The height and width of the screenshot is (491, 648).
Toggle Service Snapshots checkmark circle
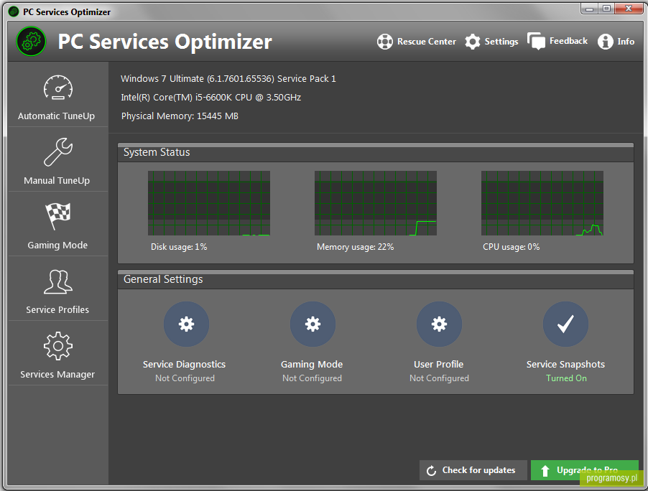point(566,324)
